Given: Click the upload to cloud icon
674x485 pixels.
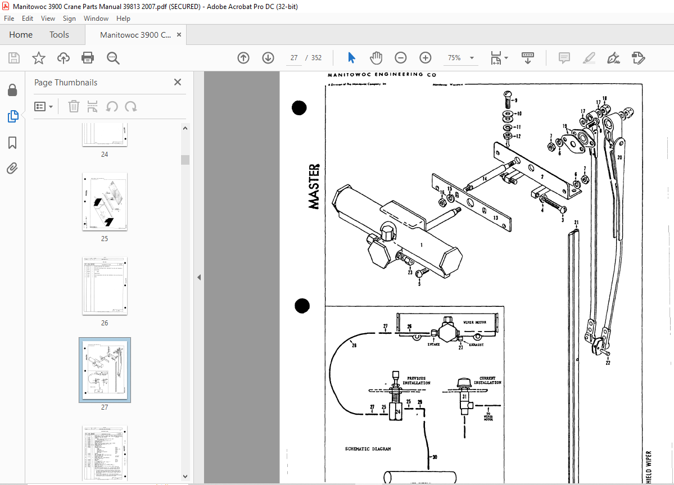Looking at the screenshot, I should pos(64,58).
